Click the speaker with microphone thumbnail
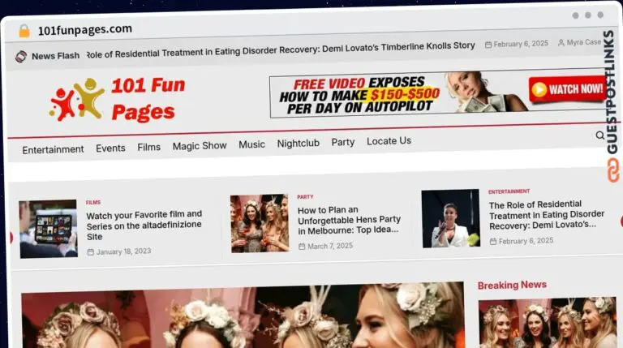 click(x=450, y=218)
